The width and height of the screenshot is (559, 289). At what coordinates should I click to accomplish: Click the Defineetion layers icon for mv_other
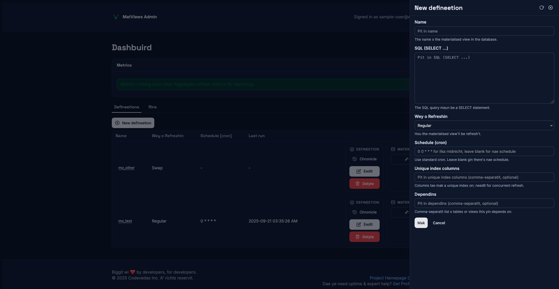tap(352, 149)
